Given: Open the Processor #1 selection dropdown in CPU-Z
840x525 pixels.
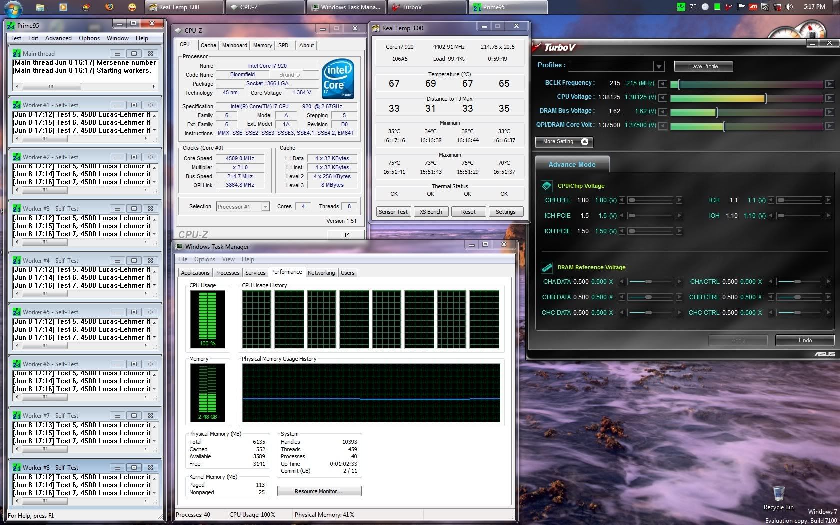Looking at the screenshot, I should tap(265, 206).
